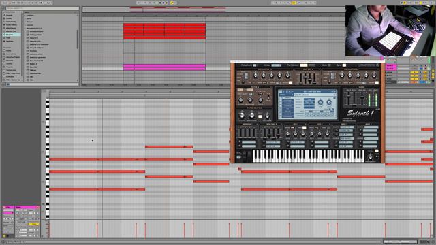The image size is (436, 245).
Task: Open Menu button in Sylenth1 display
Action: (x=286, y=95)
